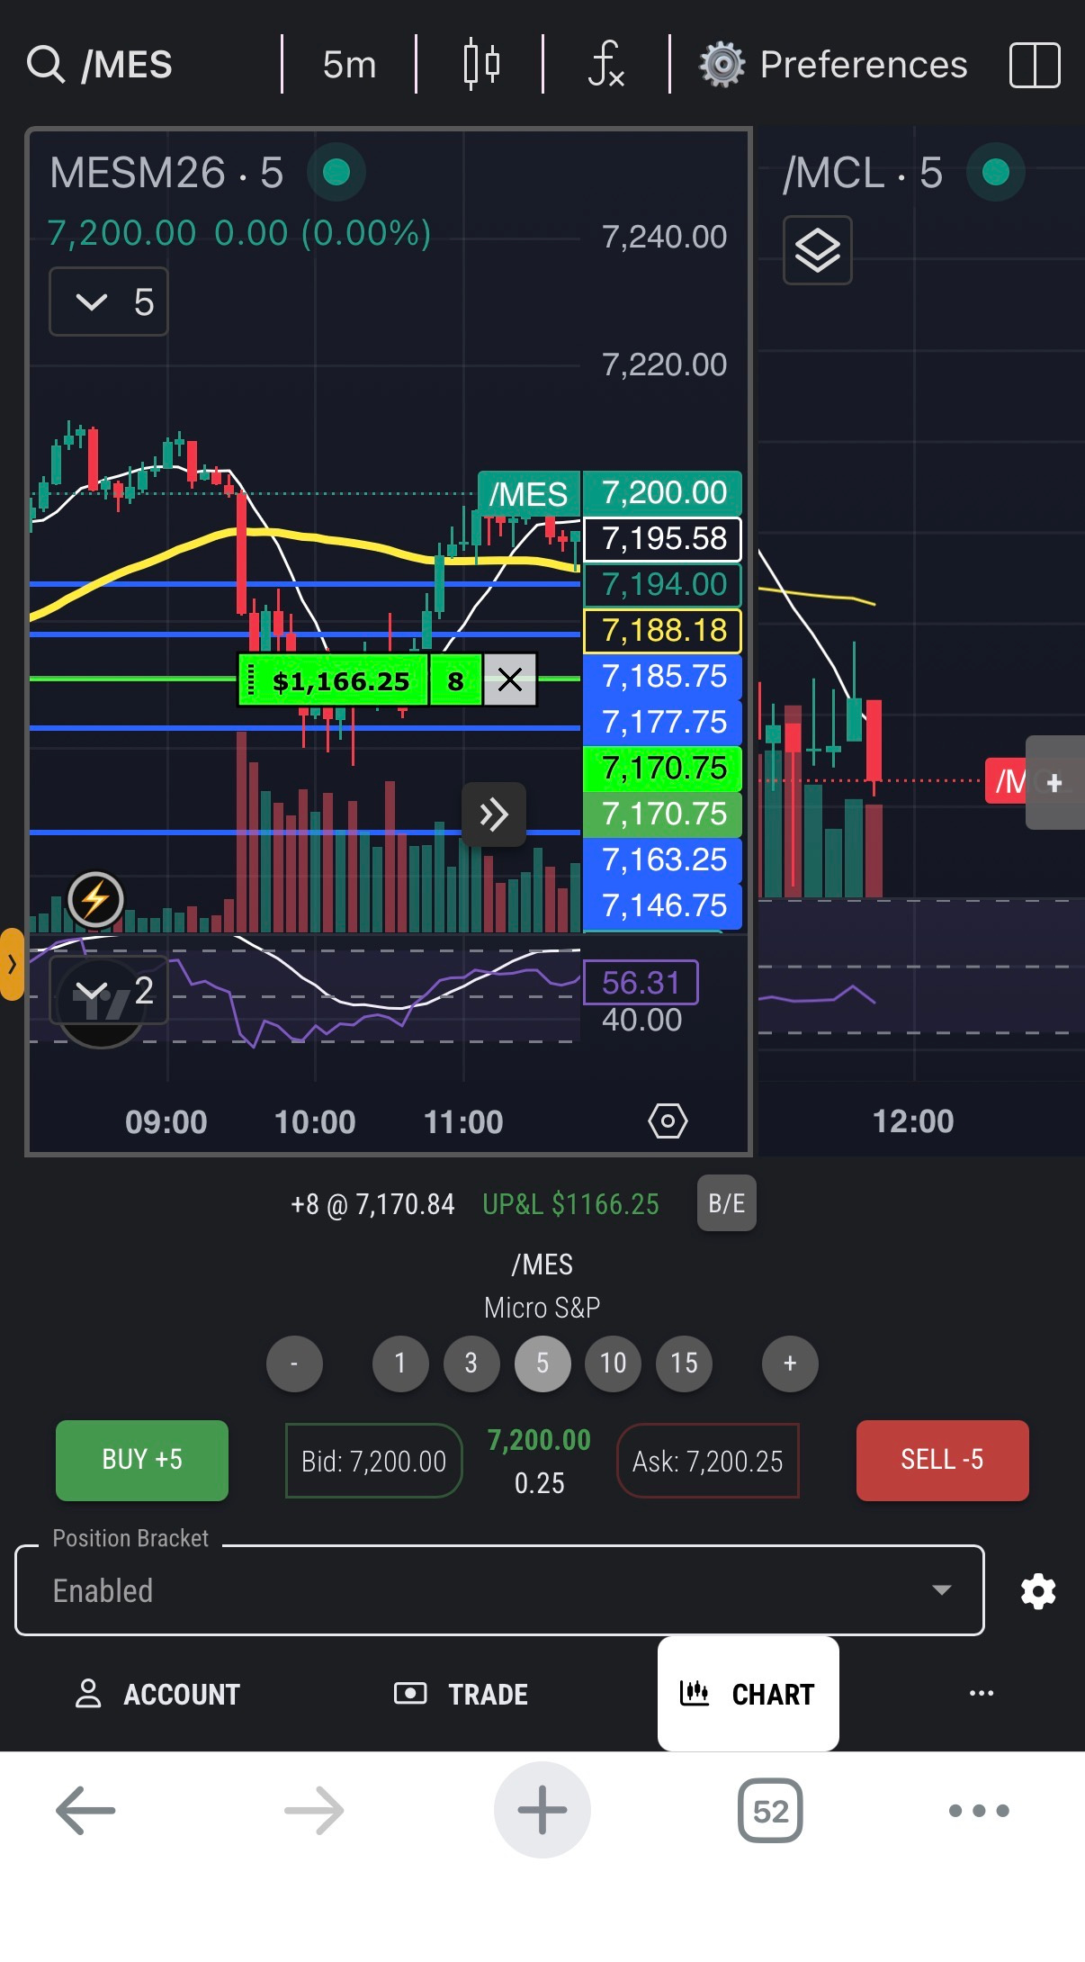
Task: Switch to ACCOUNT tab
Action: (158, 1694)
